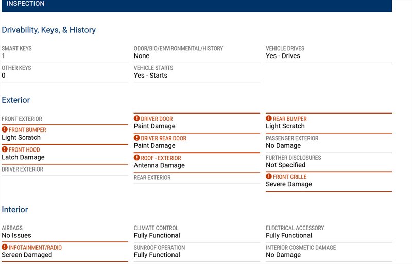Click the Front Bumper warning icon
Viewport: 412px width, 264px height.
(x=5, y=130)
